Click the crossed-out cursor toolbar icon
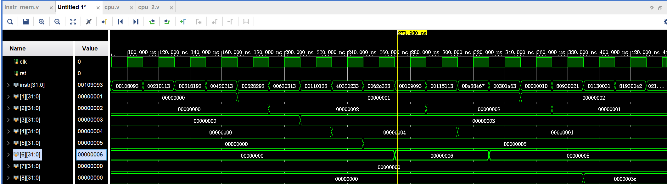The image size is (667, 184). 89,22
